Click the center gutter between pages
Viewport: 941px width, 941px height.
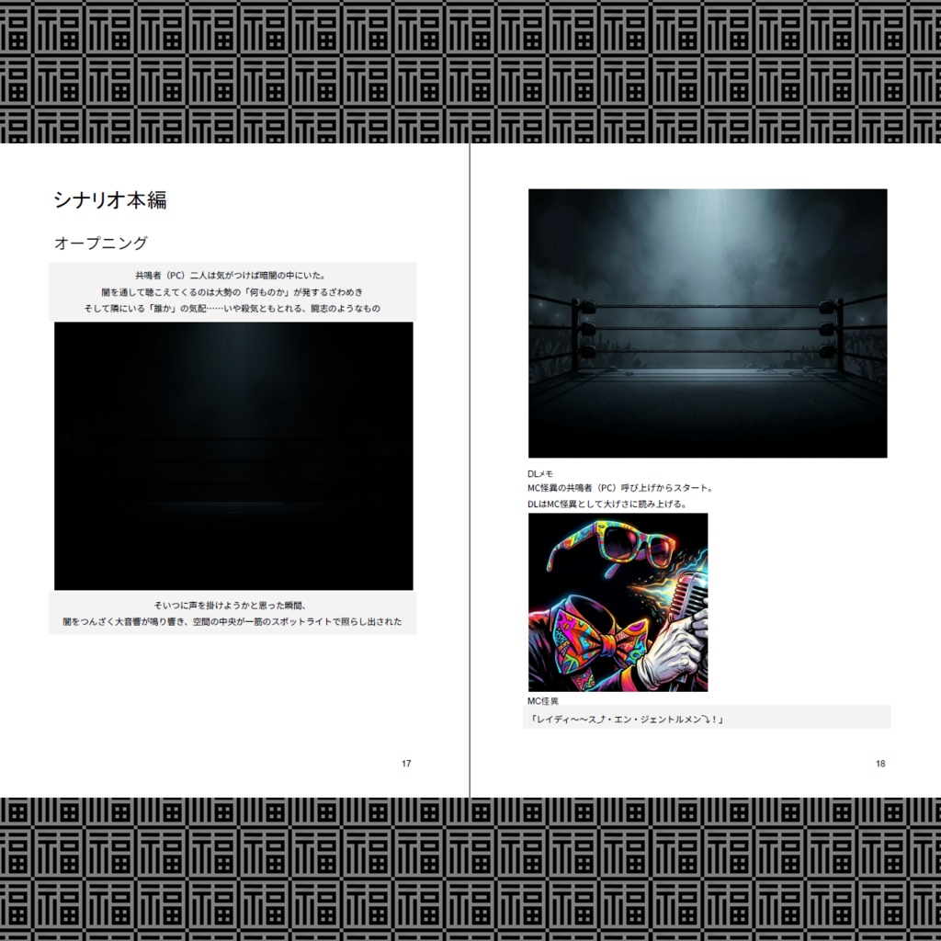click(x=470, y=459)
